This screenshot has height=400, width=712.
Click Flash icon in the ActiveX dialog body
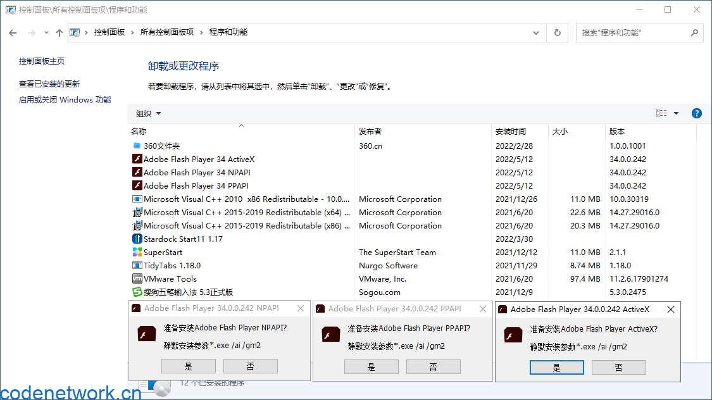click(513, 335)
